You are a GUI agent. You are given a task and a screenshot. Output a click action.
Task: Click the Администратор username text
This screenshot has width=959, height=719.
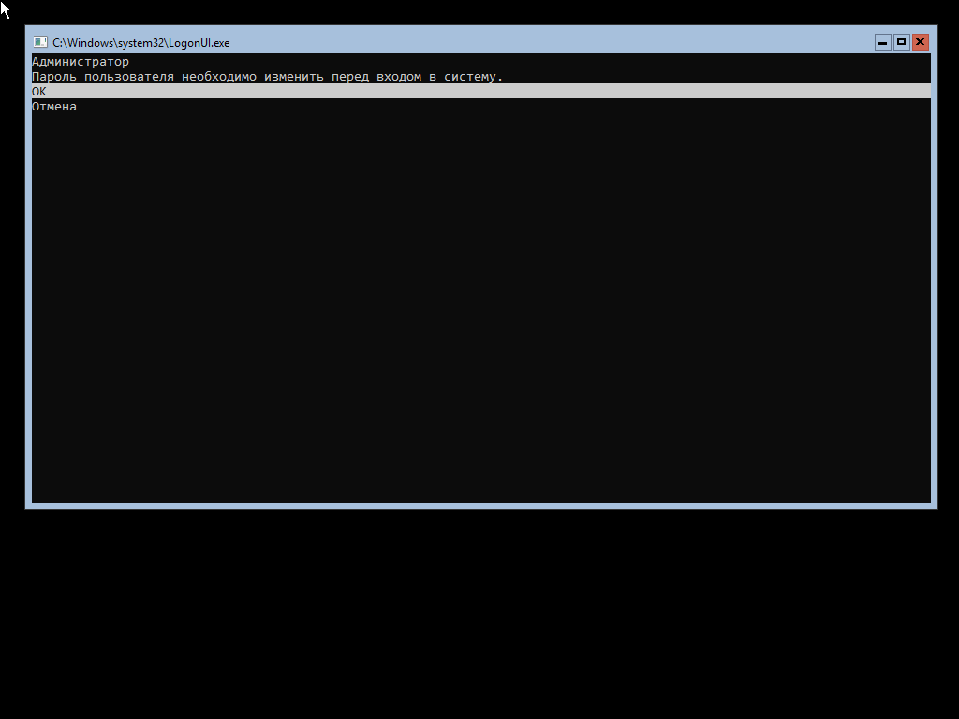tap(81, 62)
